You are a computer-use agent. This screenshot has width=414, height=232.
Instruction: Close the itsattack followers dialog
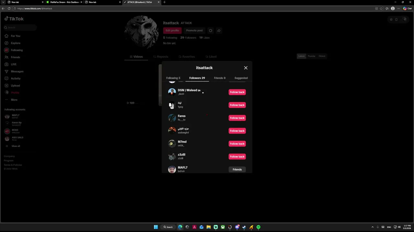246,68
